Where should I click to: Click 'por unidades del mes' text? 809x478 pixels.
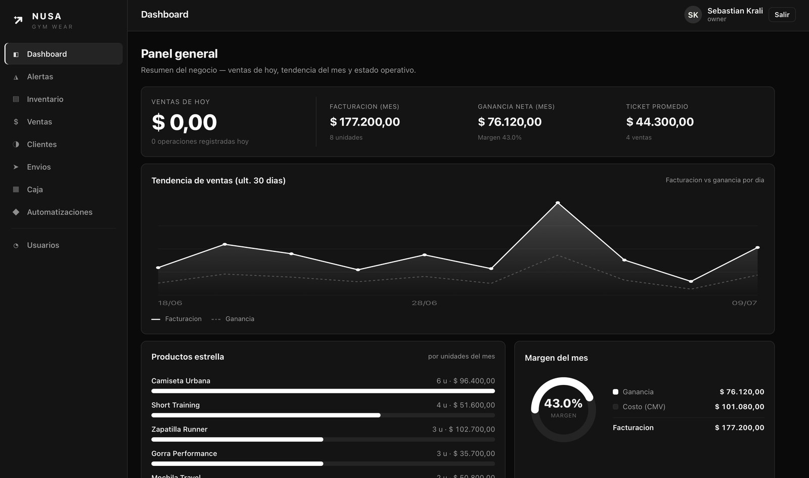[462, 357]
